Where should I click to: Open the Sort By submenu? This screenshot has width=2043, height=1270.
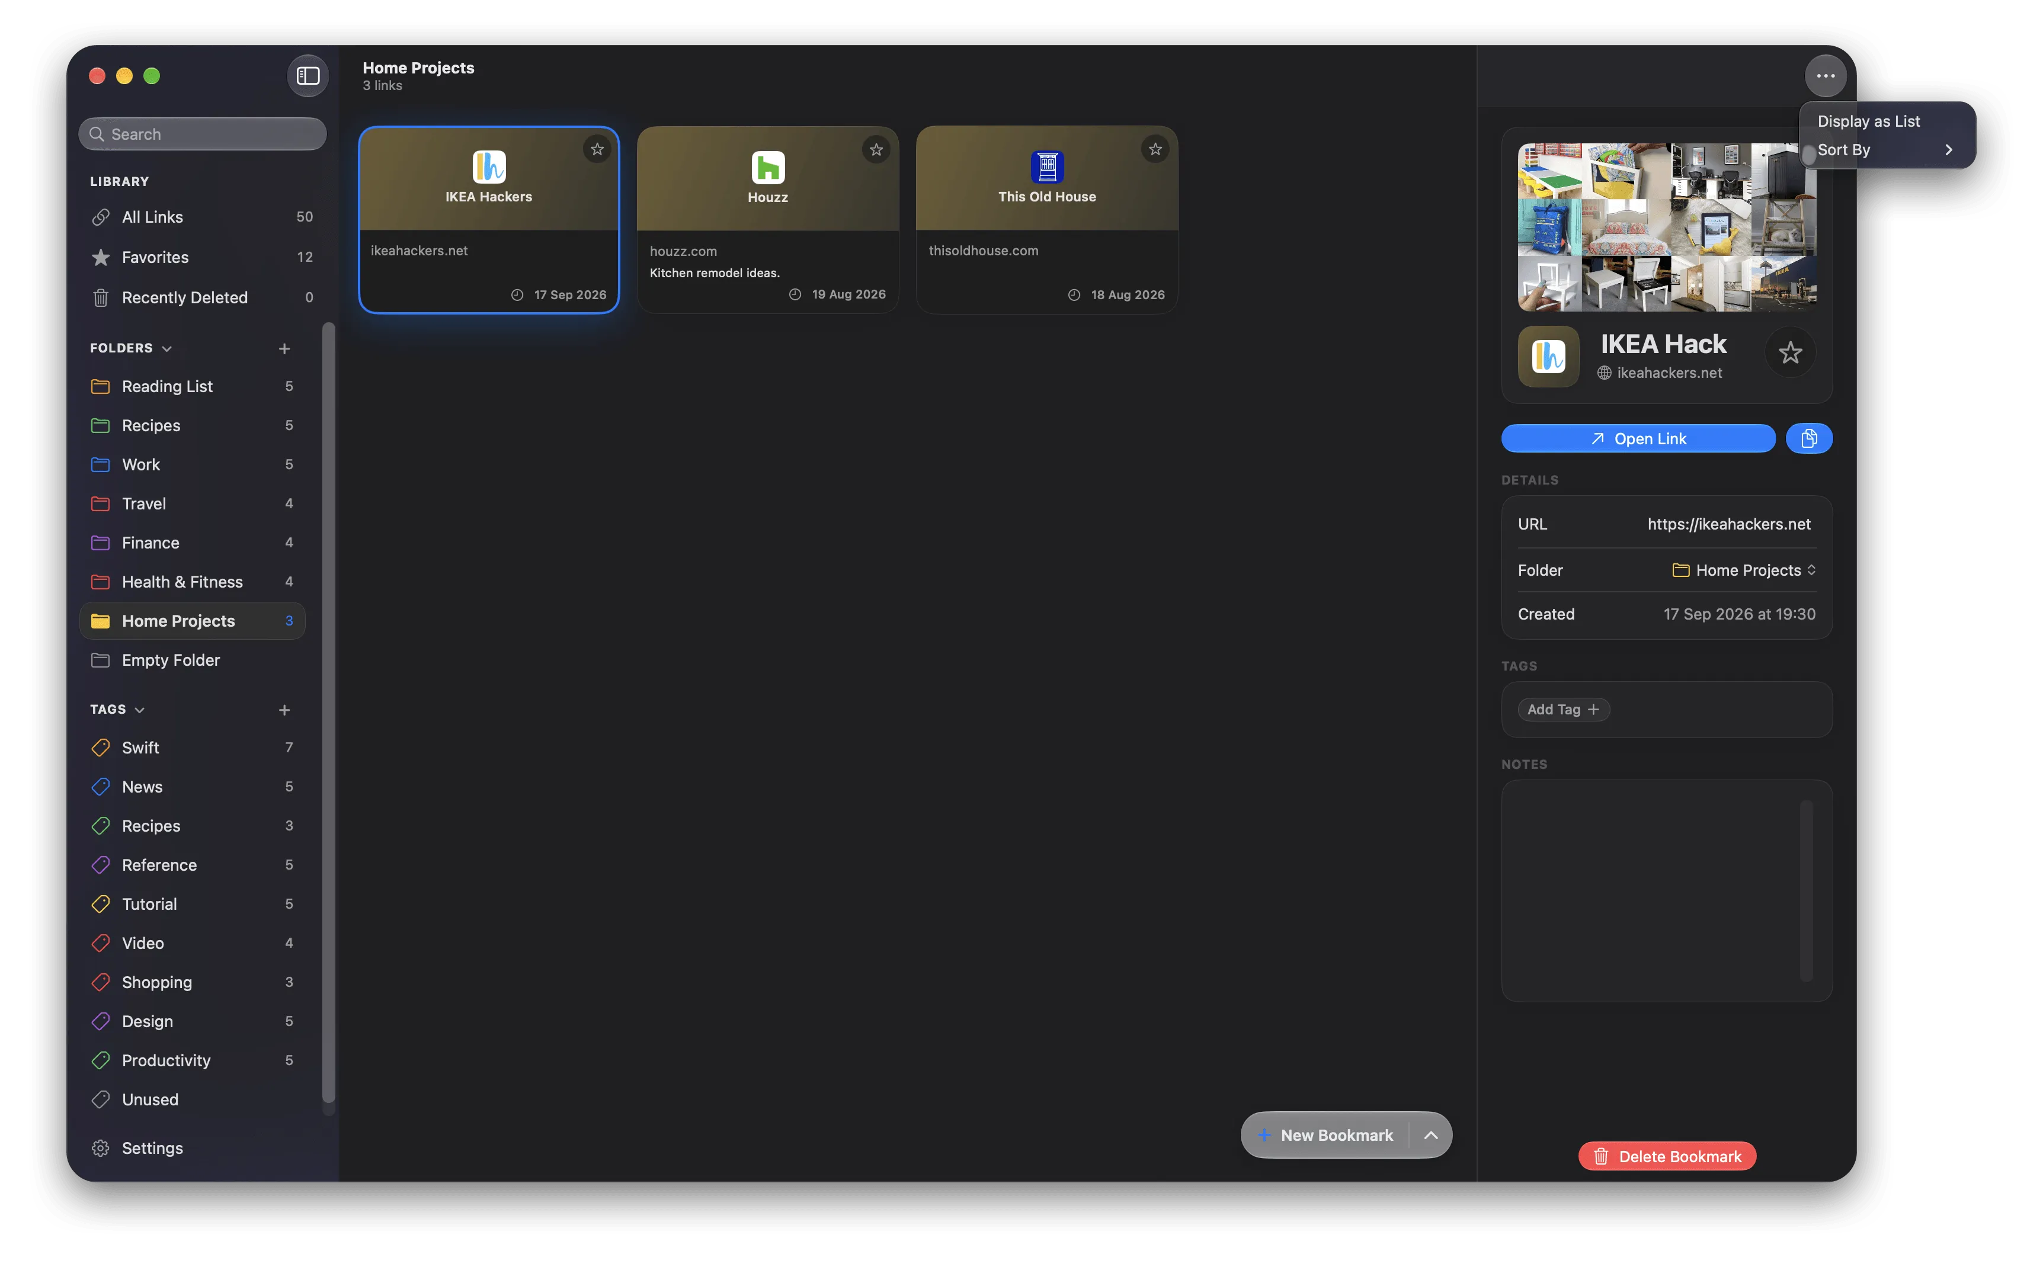(x=1887, y=149)
